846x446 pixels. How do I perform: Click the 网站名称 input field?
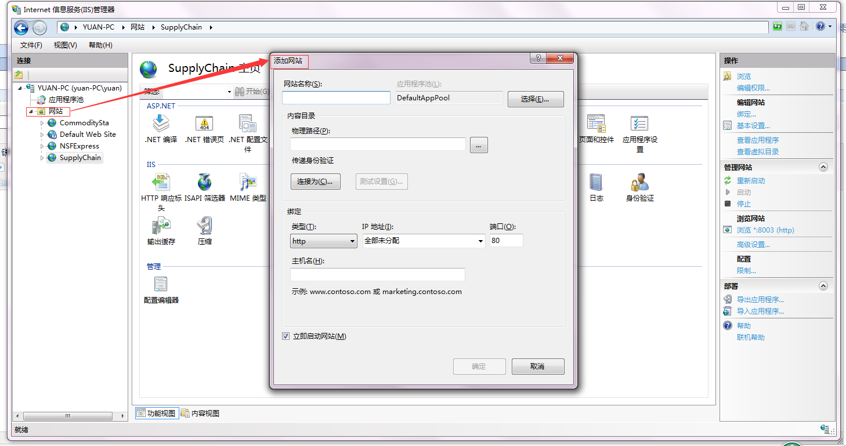point(336,97)
